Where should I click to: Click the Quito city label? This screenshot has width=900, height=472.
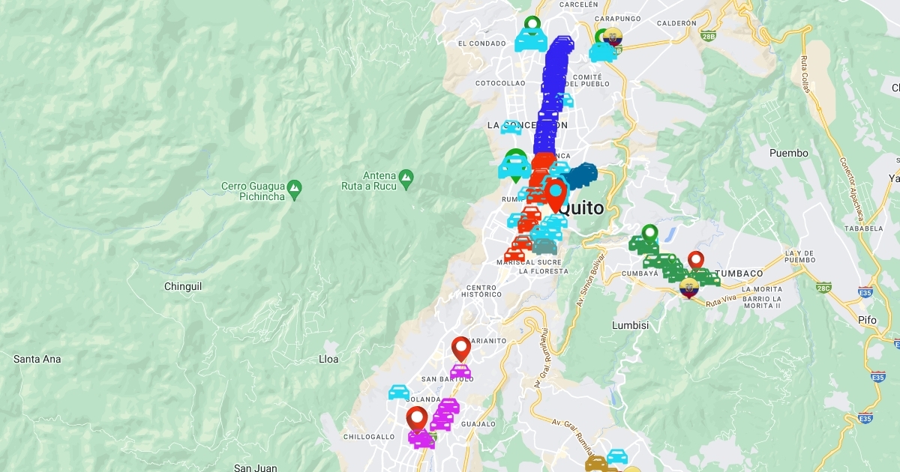tap(583, 208)
